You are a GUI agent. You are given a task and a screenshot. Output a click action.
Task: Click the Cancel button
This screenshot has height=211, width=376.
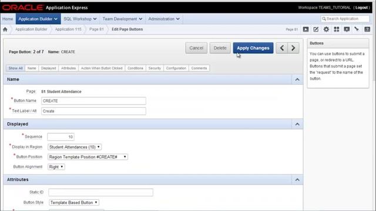[x=196, y=48]
